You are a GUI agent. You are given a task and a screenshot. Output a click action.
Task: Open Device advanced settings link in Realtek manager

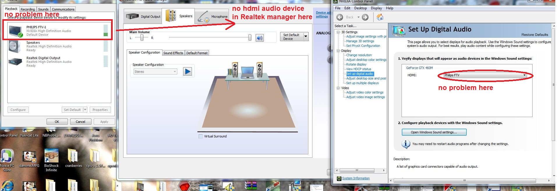[x=323, y=15]
